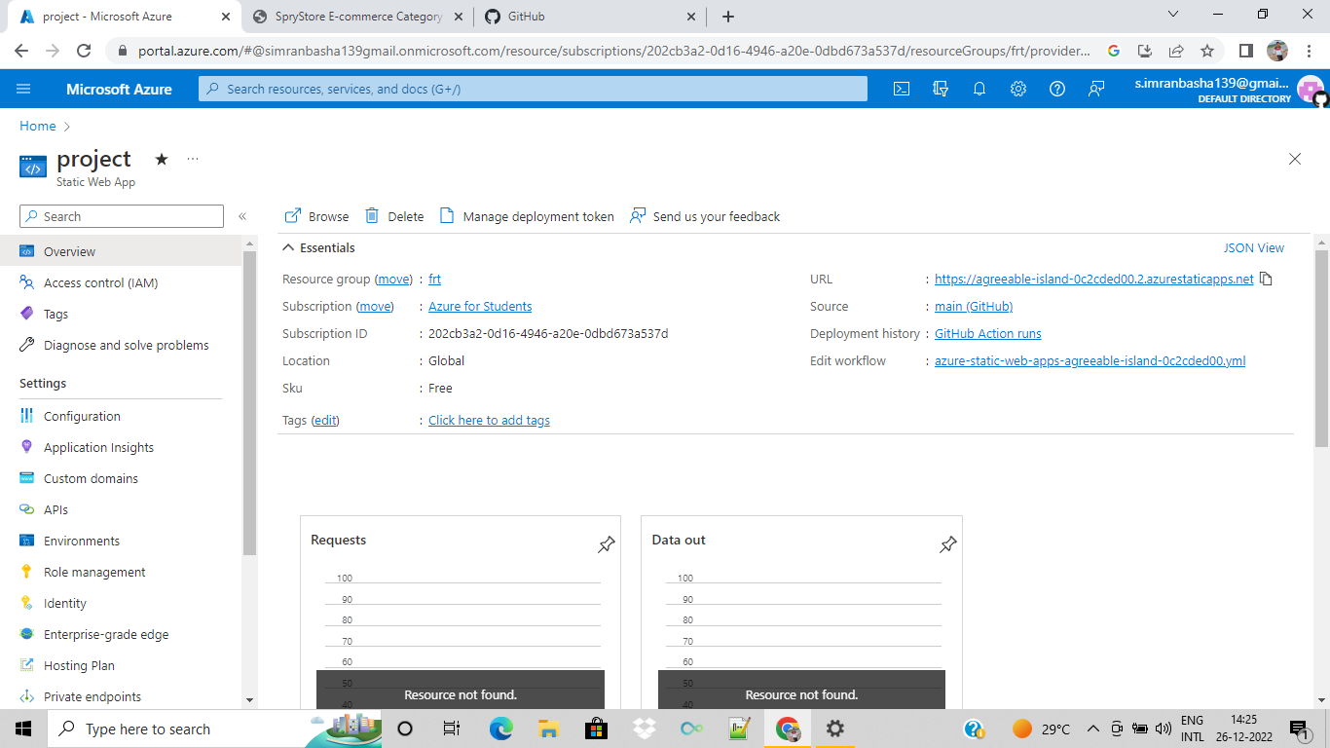Open the GitHub Action runs link
The image size is (1330, 748).
click(x=987, y=333)
